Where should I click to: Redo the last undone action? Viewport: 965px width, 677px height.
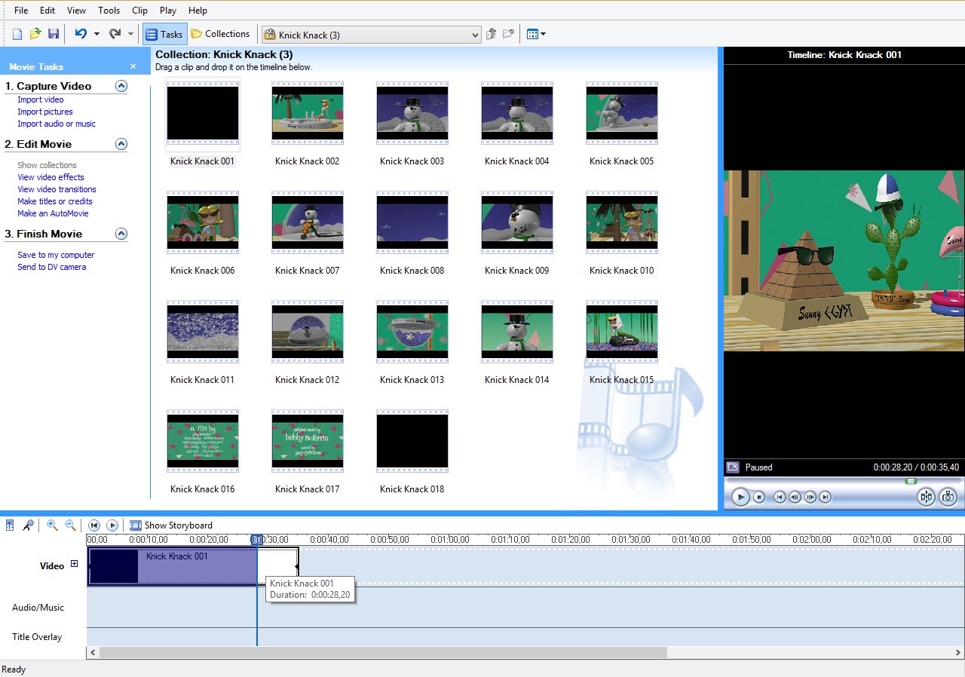[115, 34]
